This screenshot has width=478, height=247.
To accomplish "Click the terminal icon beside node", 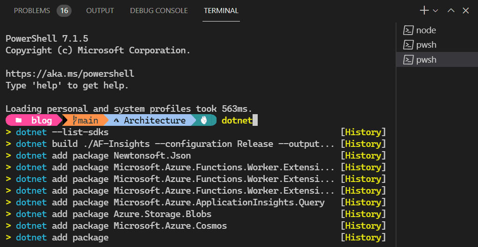I will [x=408, y=30].
